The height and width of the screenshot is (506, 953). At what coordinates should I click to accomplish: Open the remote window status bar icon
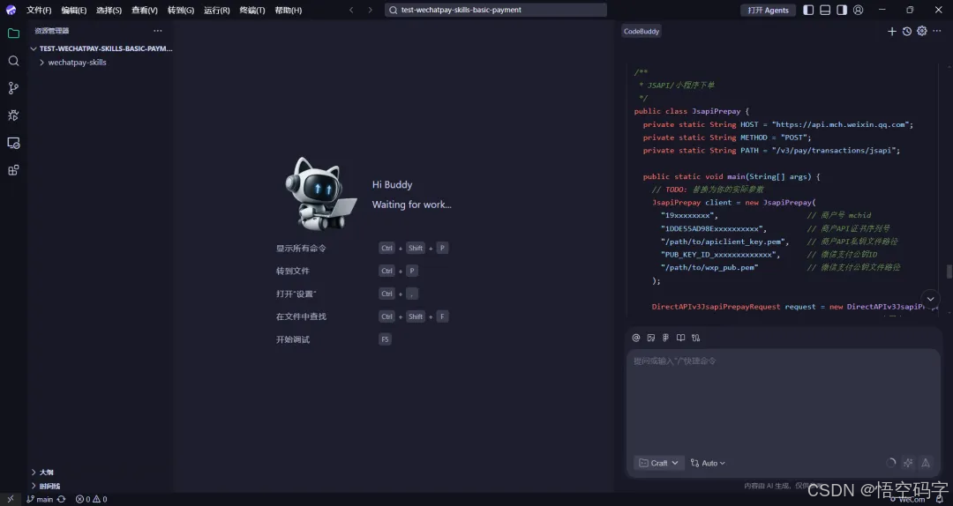[x=11, y=499]
